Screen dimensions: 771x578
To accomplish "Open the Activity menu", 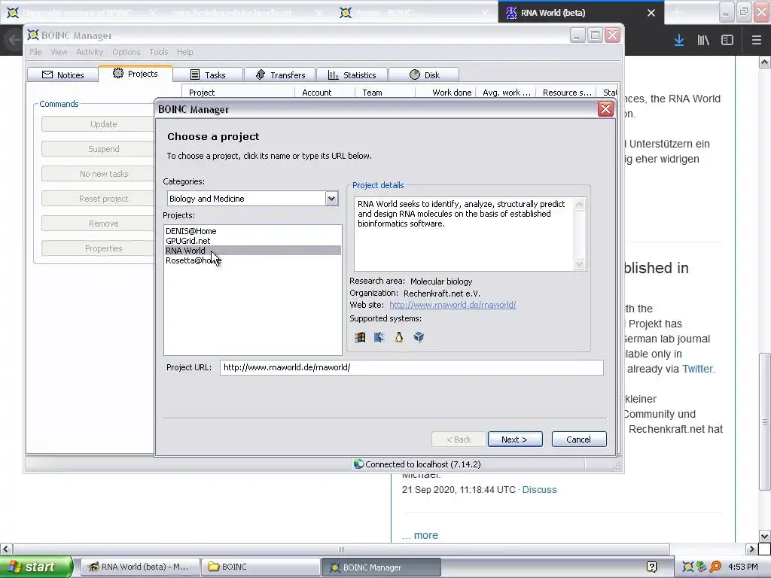I will click(x=90, y=52).
